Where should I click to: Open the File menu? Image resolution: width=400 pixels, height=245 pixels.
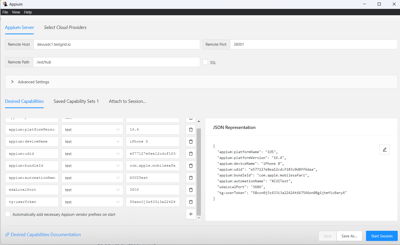coord(5,12)
